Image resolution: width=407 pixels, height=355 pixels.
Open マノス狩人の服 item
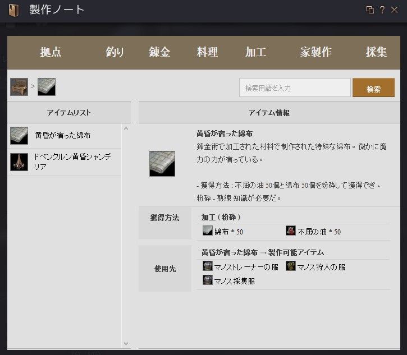(315, 266)
